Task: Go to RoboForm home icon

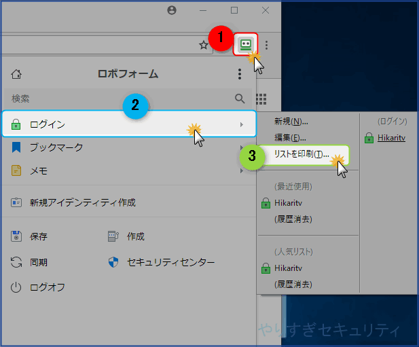Action: (x=16, y=74)
